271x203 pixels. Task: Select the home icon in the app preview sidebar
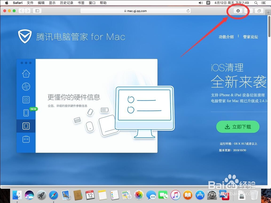26,74
